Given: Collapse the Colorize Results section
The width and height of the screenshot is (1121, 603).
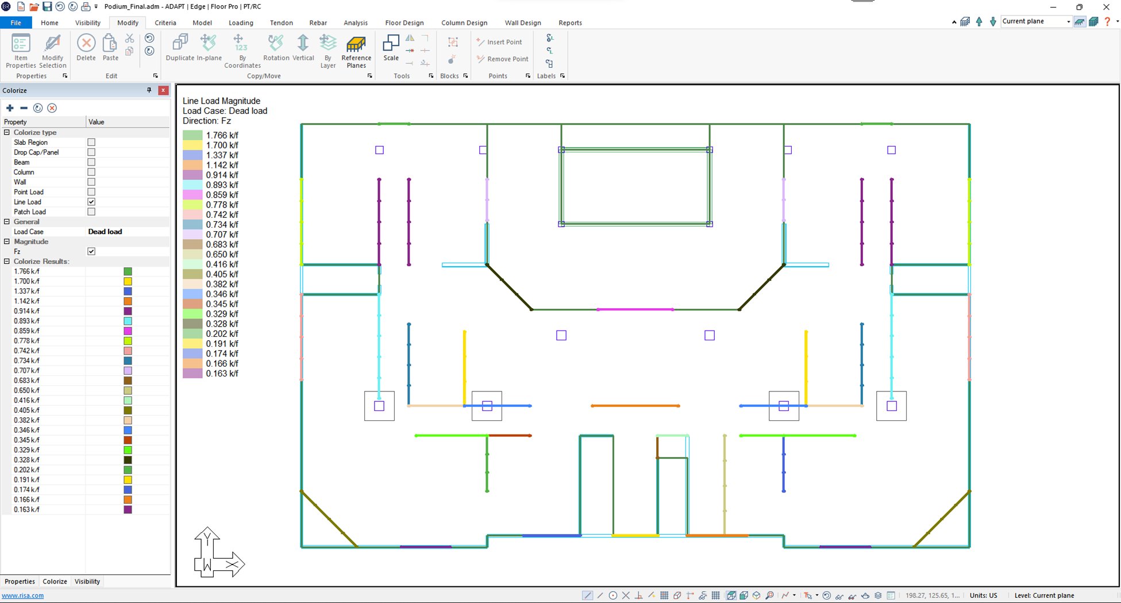Looking at the screenshot, I should (x=7, y=261).
